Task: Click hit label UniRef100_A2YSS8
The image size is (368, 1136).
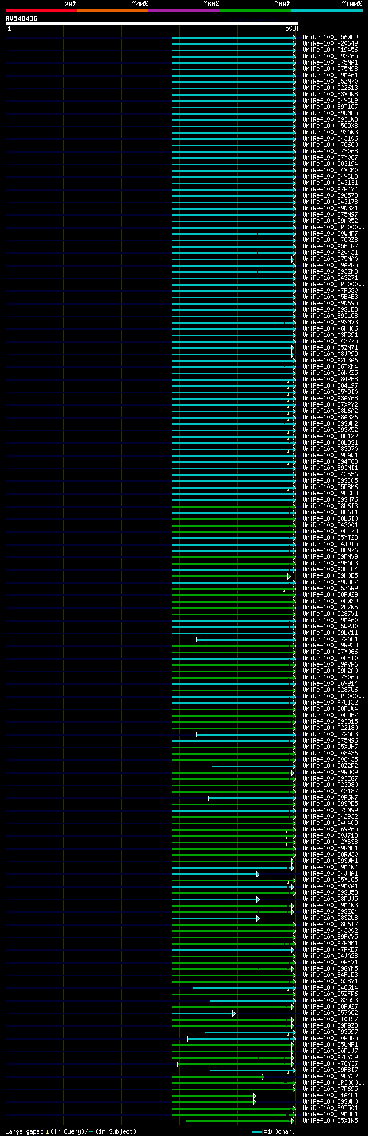Action: [x=330, y=842]
